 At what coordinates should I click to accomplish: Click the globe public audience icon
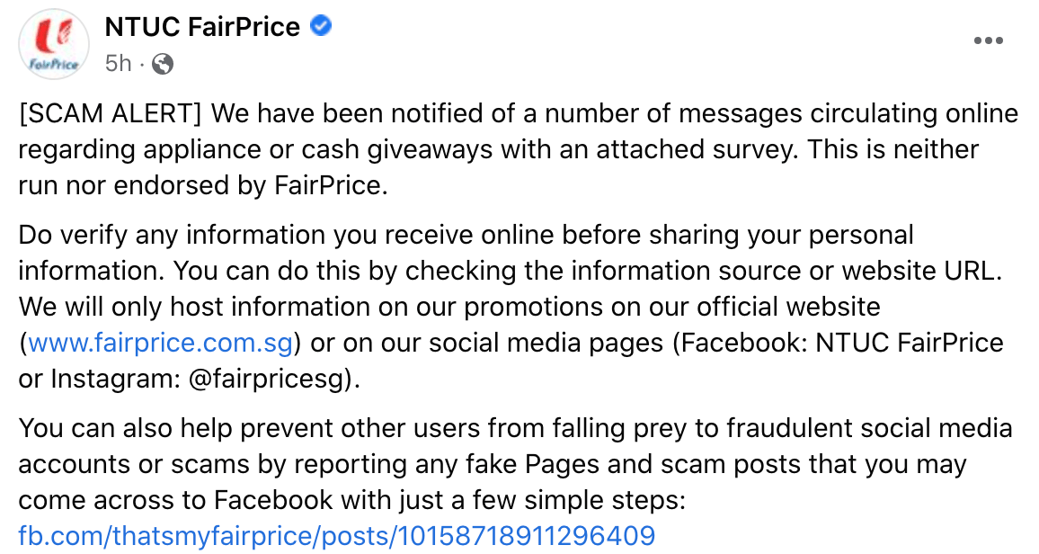pyautogui.click(x=163, y=64)
